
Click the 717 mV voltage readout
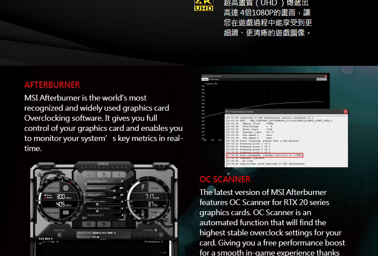tap(153, 196)
